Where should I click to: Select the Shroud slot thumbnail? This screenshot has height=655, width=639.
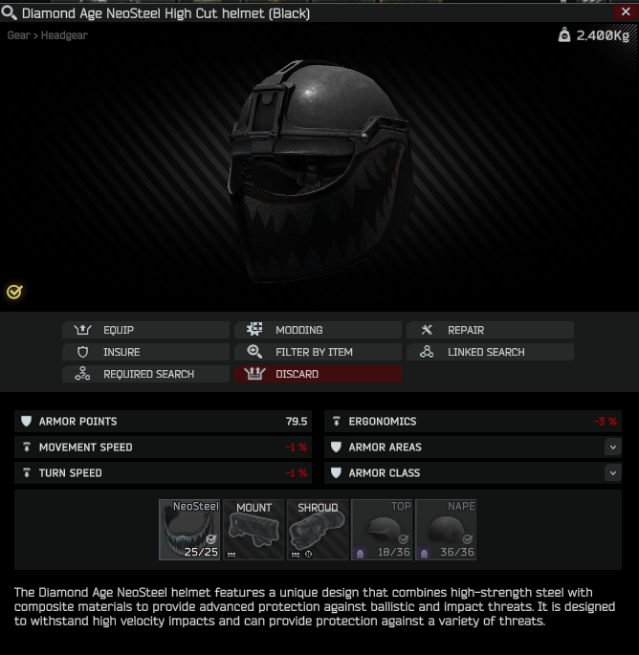pos(318,530)
